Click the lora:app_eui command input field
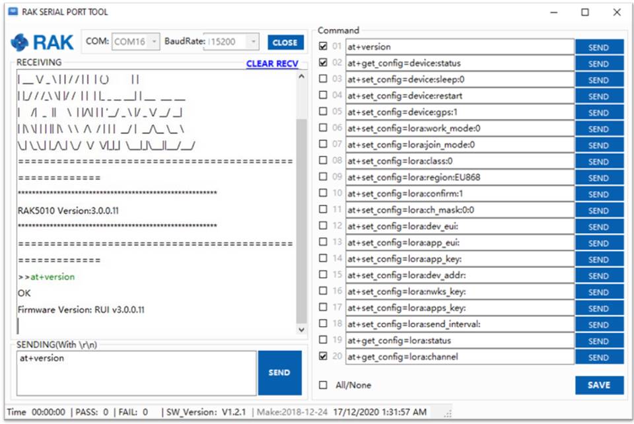The width and height of the screenshot is (634, 424). [460, 242]
